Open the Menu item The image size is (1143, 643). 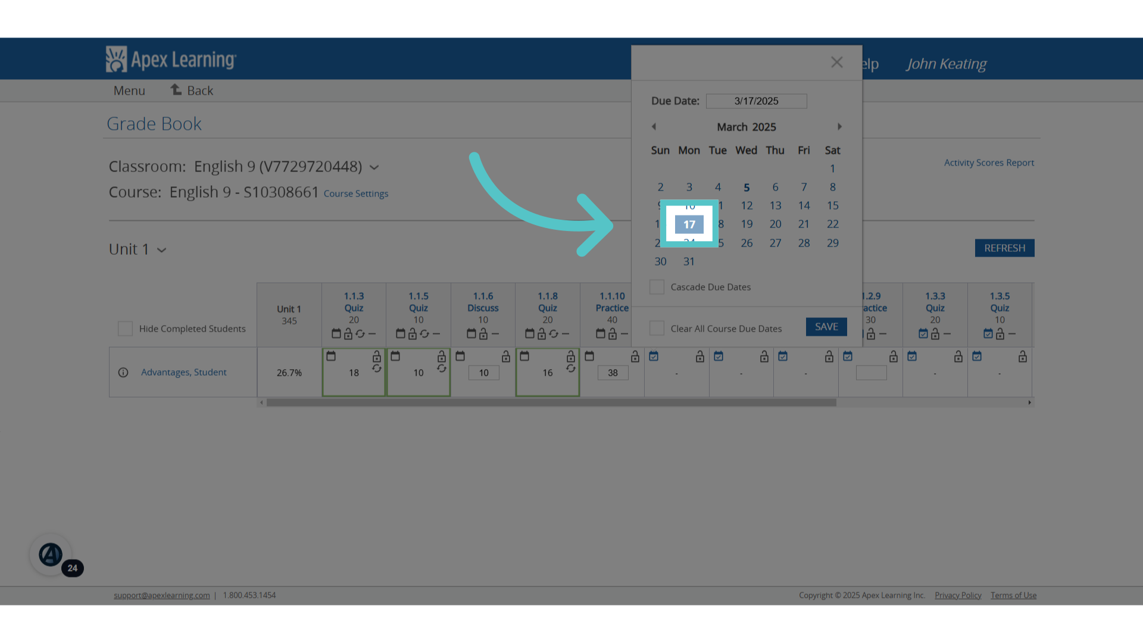129,90
